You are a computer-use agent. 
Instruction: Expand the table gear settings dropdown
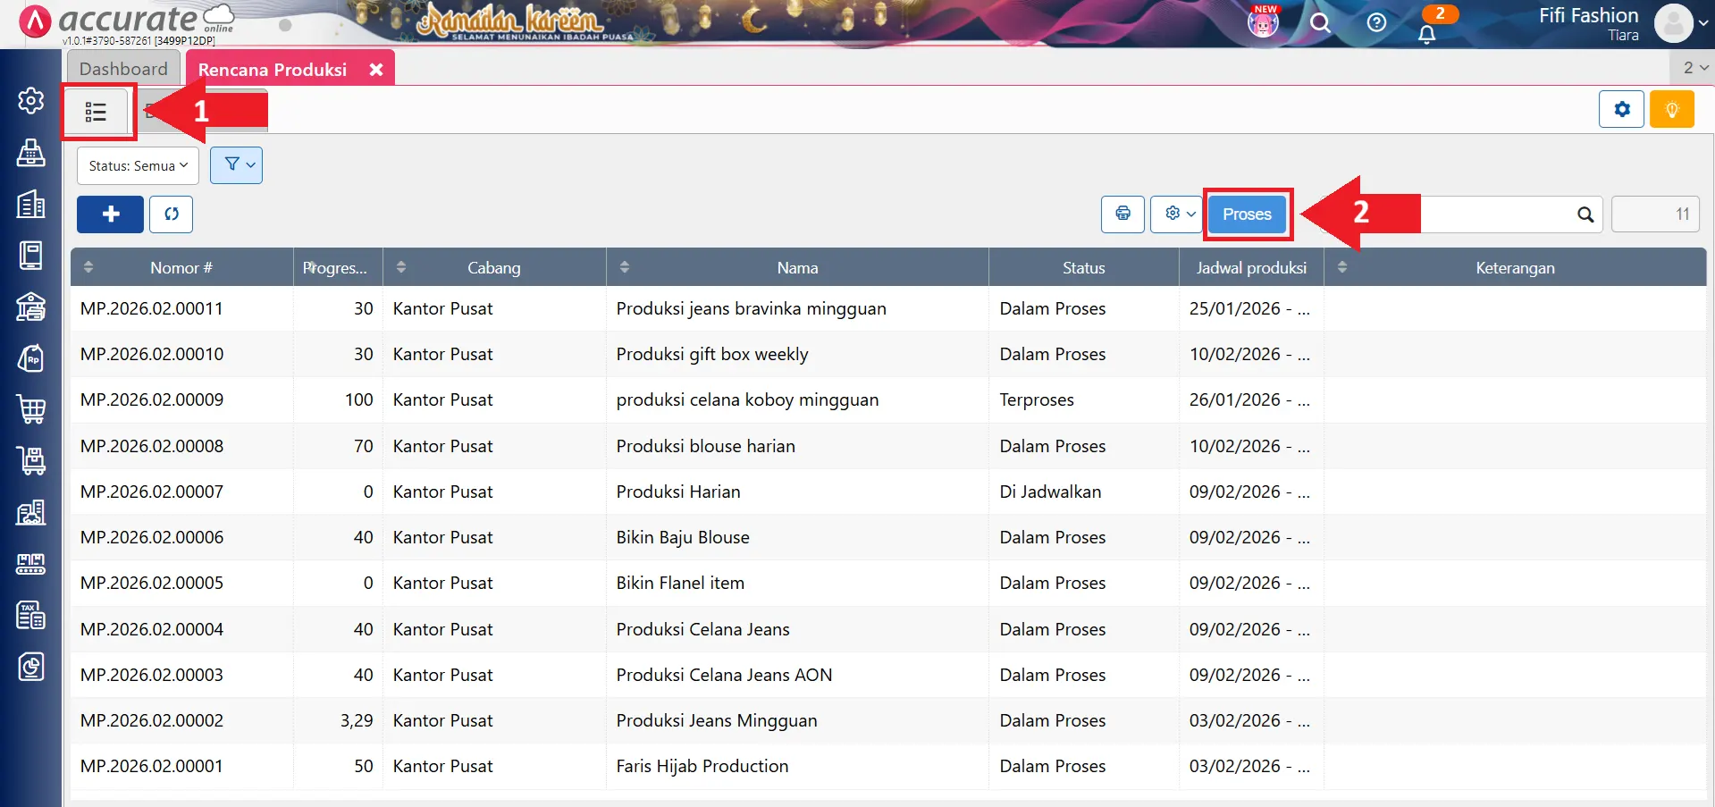1176,214
